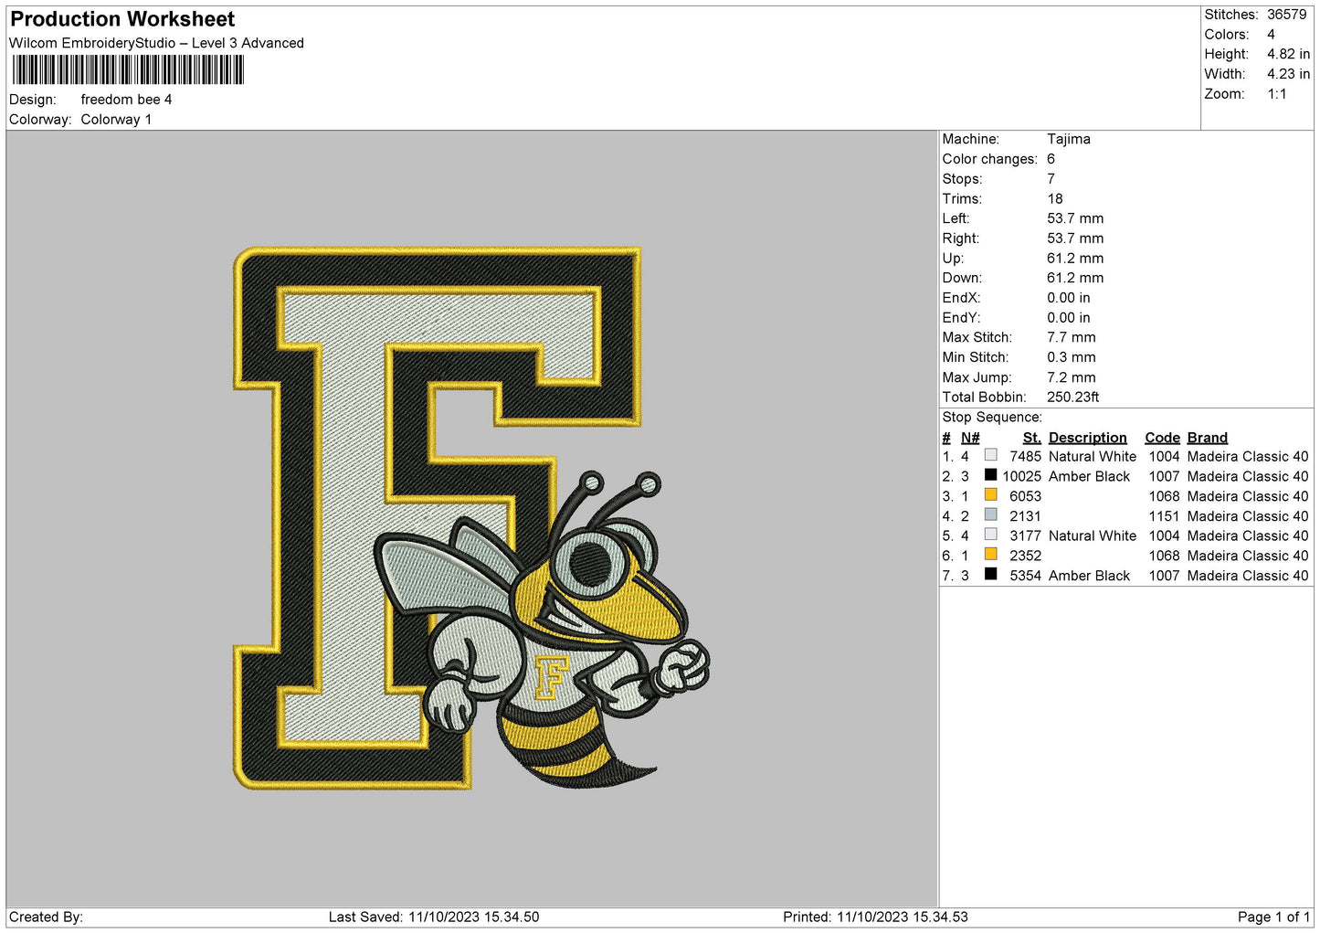Click 'Natural White' description in row 1

tap(1093, 457)
